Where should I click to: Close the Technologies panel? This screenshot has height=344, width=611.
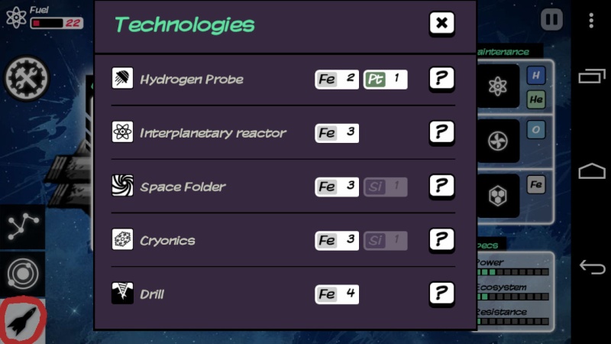click(441, 24)
